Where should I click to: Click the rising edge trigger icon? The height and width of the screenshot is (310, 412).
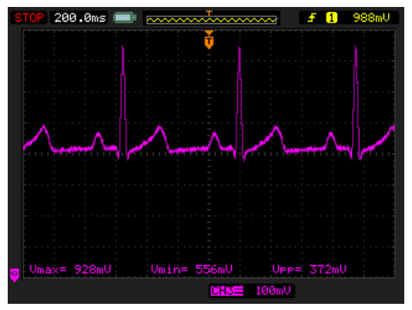tap(312, 18)
